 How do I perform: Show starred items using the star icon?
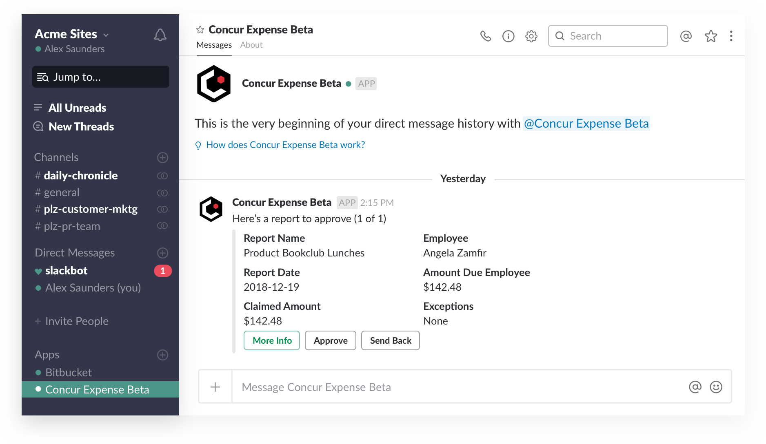[x=711, y=36]
